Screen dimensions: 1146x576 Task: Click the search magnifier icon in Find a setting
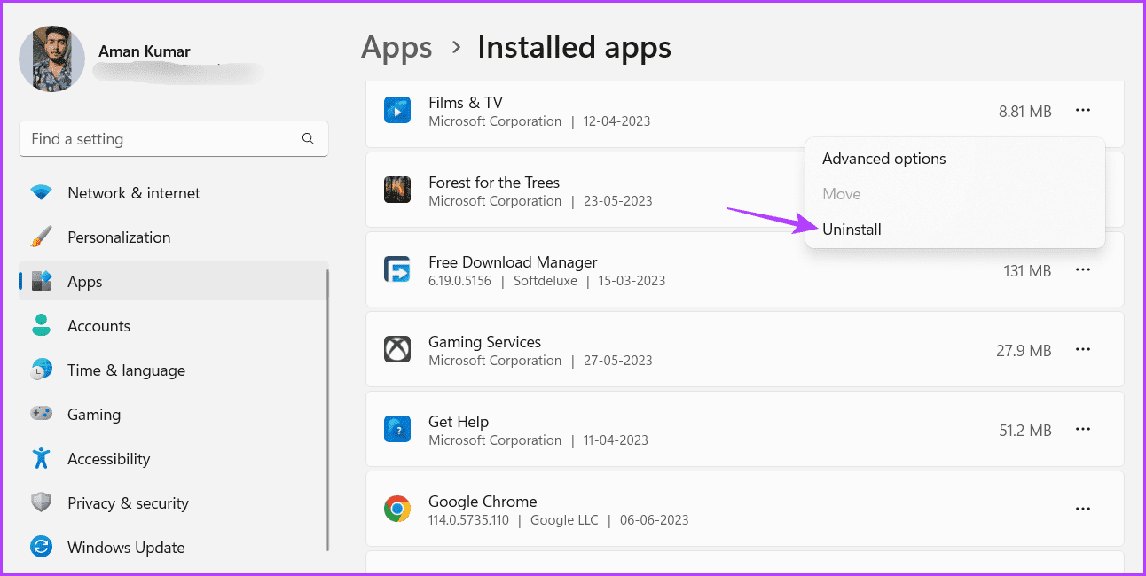[308, 138]
